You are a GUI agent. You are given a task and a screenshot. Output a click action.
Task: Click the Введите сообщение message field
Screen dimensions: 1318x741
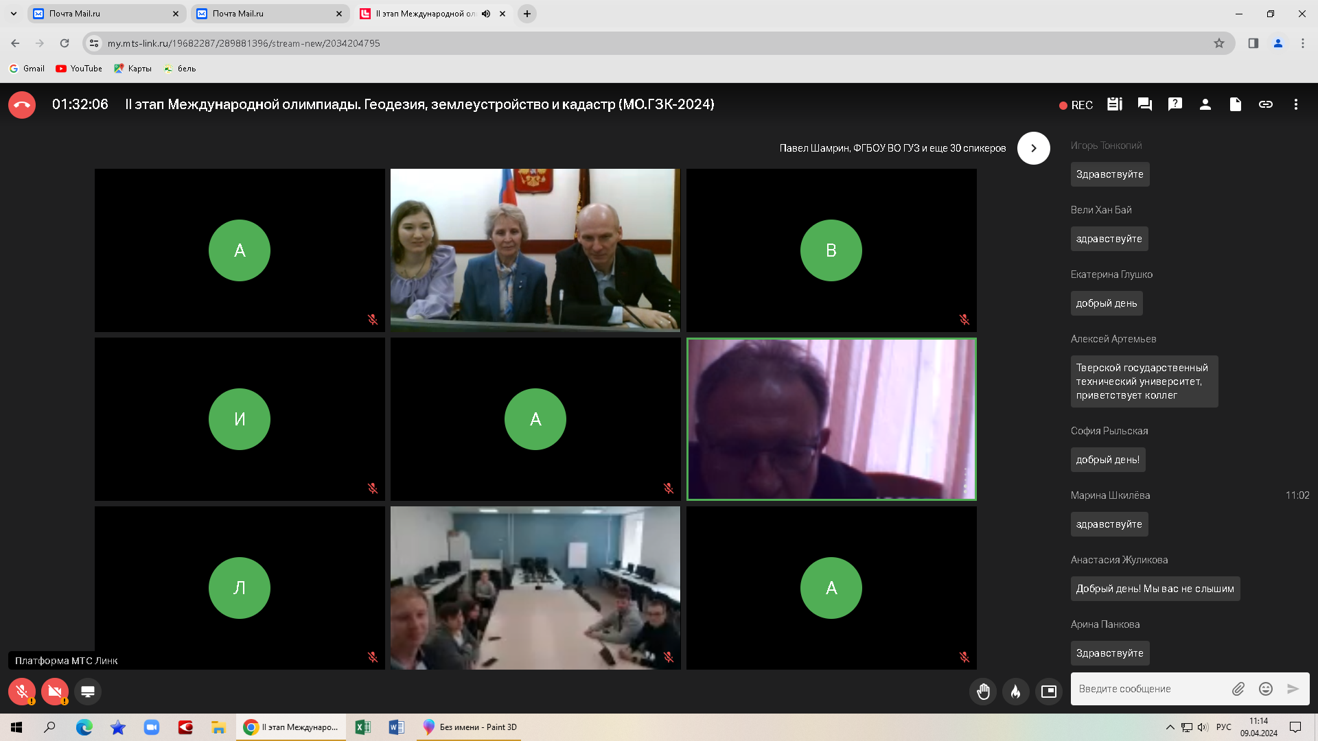point(1150,689)
